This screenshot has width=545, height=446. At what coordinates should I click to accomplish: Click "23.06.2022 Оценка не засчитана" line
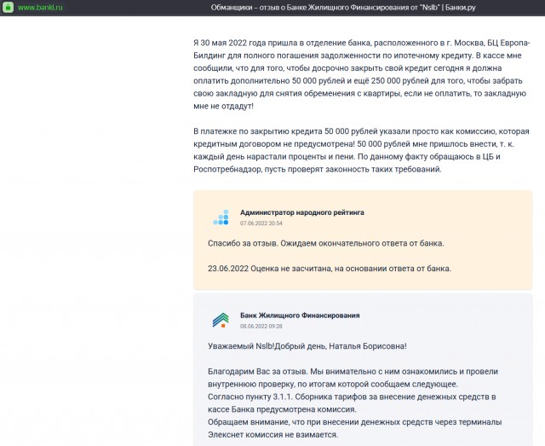pos(330,269)
